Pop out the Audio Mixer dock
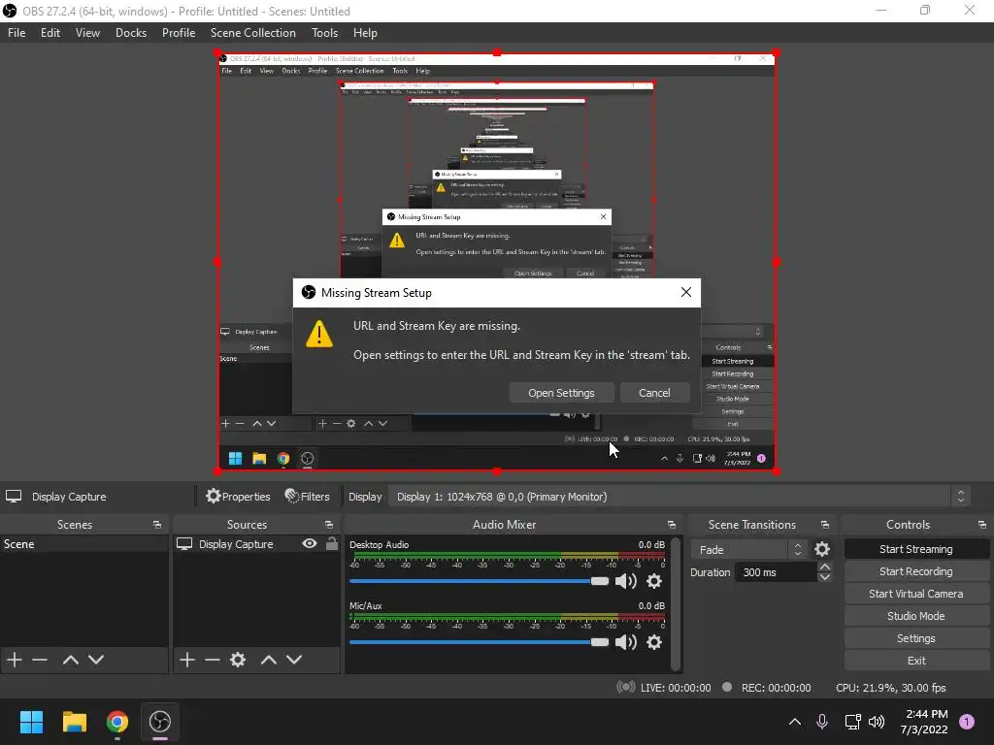 [x=672, y=525]
